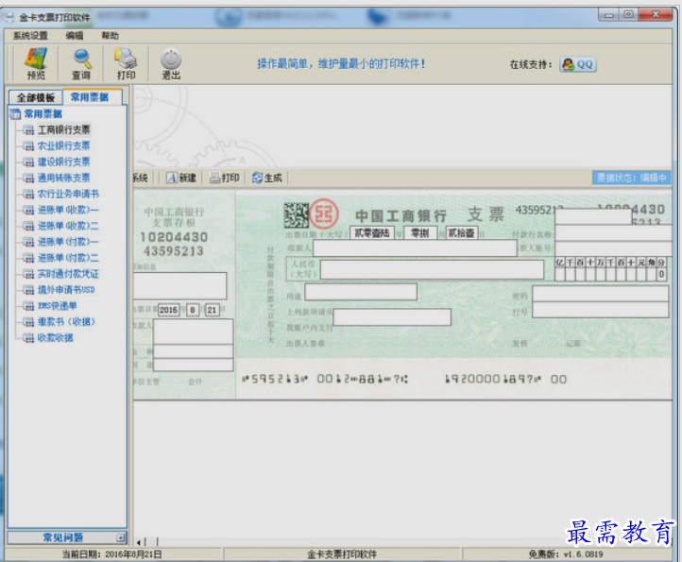Select 建设银行支票 template icon
Image resolution: width=682 pixels, height=562 pixels.
pos(28,162)
